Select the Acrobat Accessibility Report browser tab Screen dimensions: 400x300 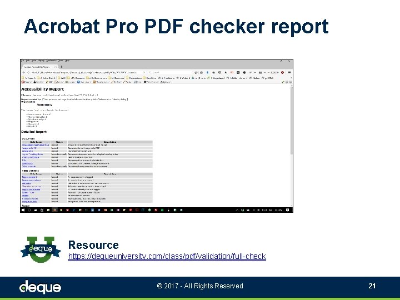(x=40, y=67)
